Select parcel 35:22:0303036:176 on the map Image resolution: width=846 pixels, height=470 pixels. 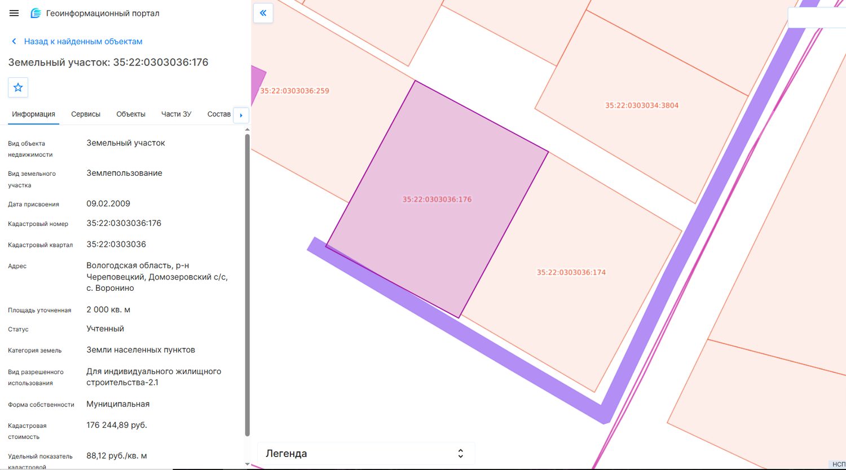point(437,199)
